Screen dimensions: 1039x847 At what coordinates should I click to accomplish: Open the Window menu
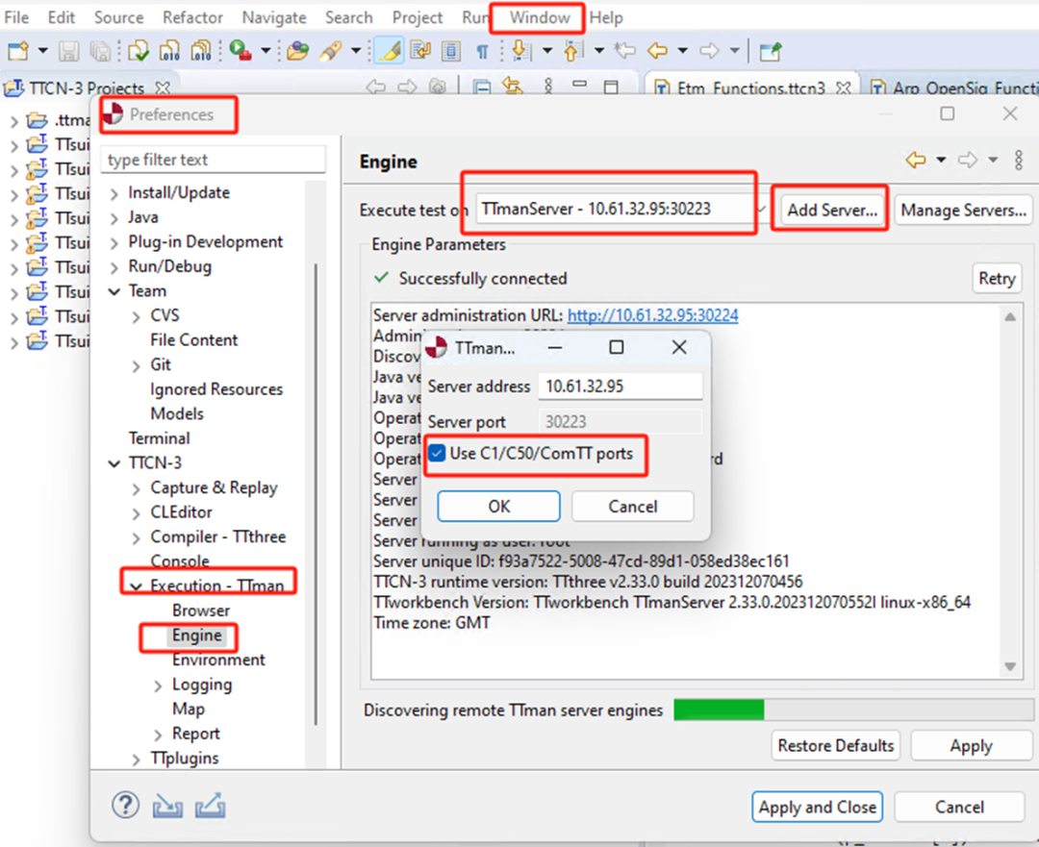click(x=539, y=17)
